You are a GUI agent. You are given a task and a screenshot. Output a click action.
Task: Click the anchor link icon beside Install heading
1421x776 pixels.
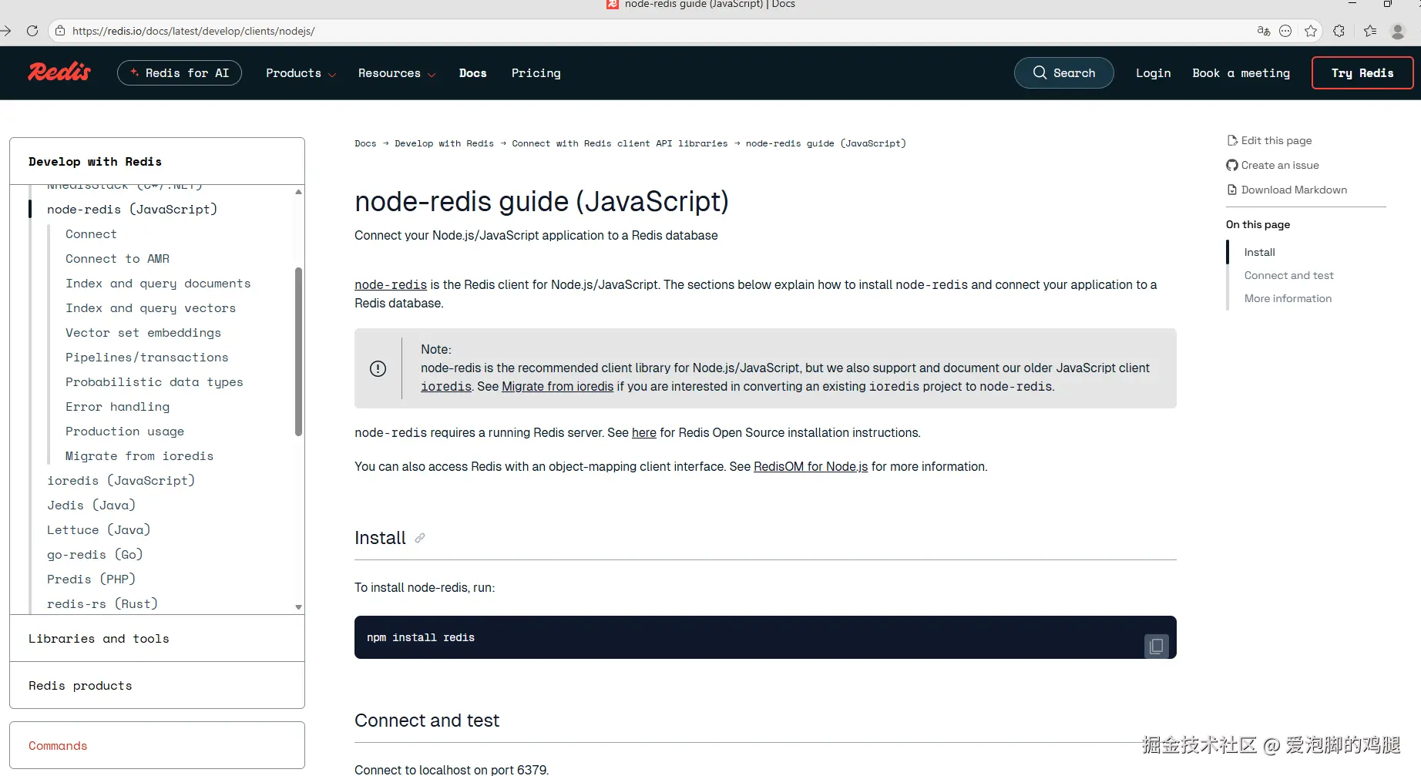419,538
